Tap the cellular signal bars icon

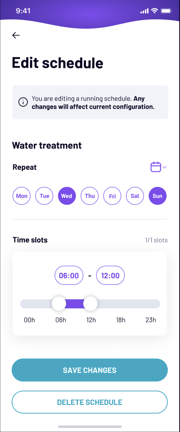(144, 11)
